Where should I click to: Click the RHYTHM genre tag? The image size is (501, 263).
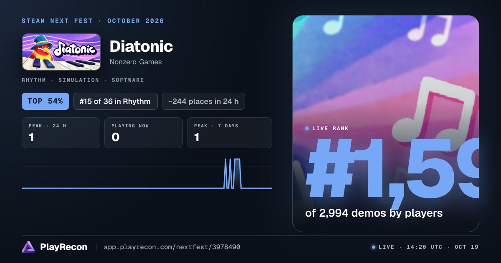pyautogui.click(x=34, y=80)
